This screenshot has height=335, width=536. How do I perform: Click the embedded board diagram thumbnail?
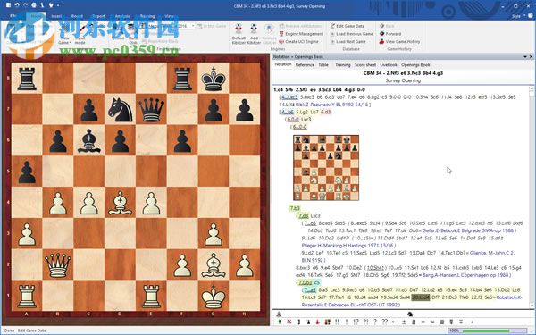(x=326, y=168)
